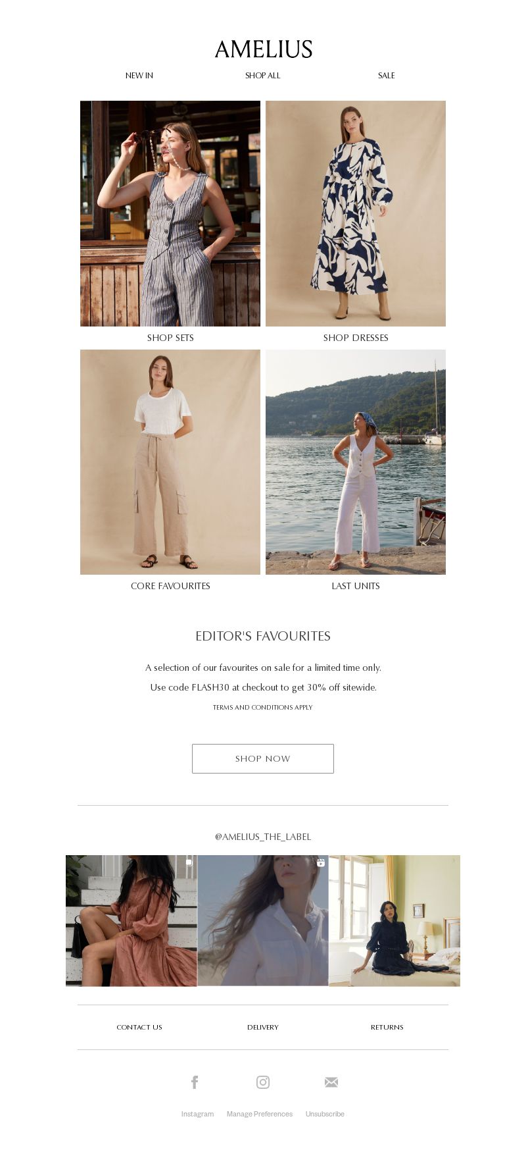This screenshot has height=1156, width=526.
Task: Click the AMELIUS logo
Action: tap(263, 49)
